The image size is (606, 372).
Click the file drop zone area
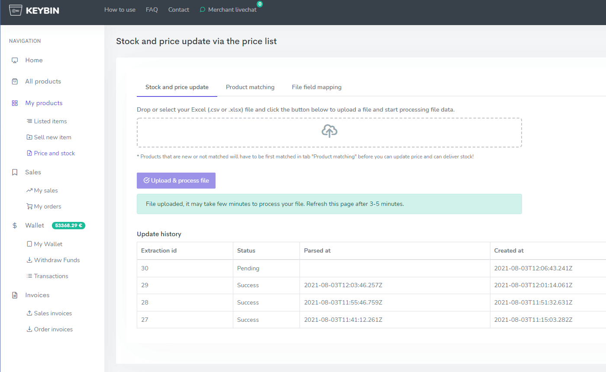pos(329,132)
